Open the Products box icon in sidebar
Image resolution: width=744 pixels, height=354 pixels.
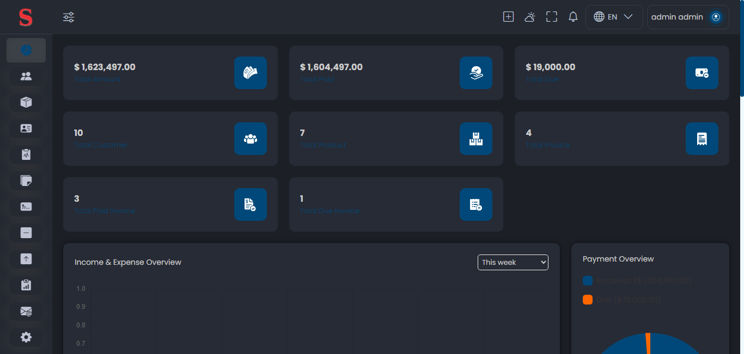[26, 102]
